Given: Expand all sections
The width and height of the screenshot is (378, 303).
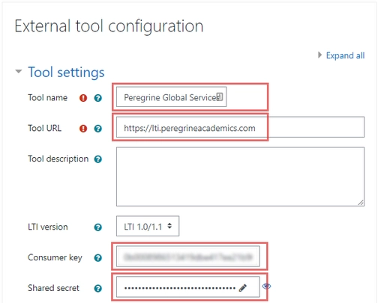Looking at the screenshot, I should (x=345, y=55).
